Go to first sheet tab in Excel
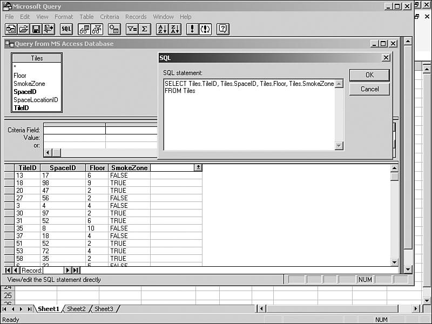432x324 pixels. 5,309
